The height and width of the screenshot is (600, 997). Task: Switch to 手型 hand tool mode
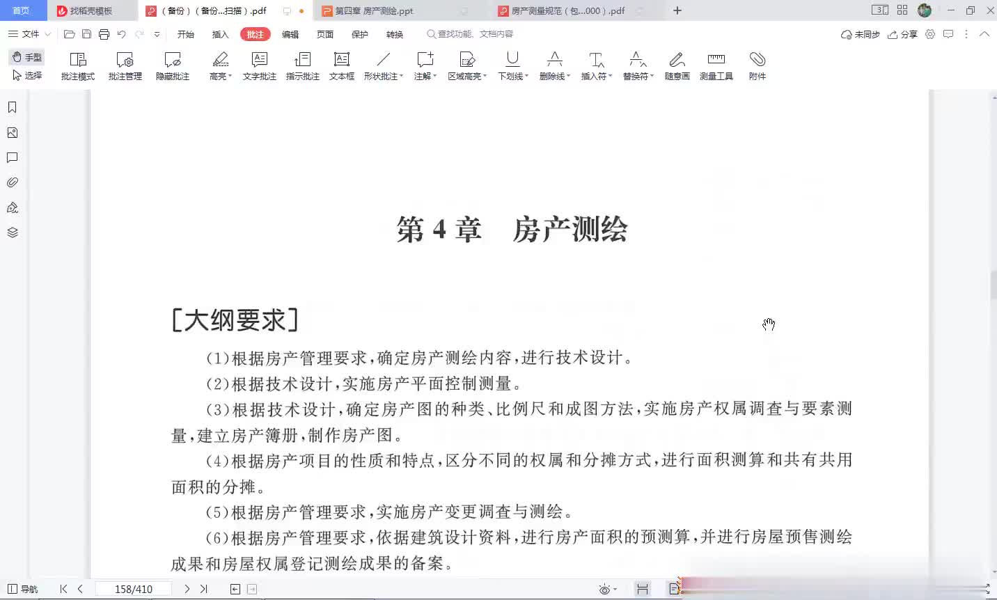pyautogui.click(x=27, y=57)
